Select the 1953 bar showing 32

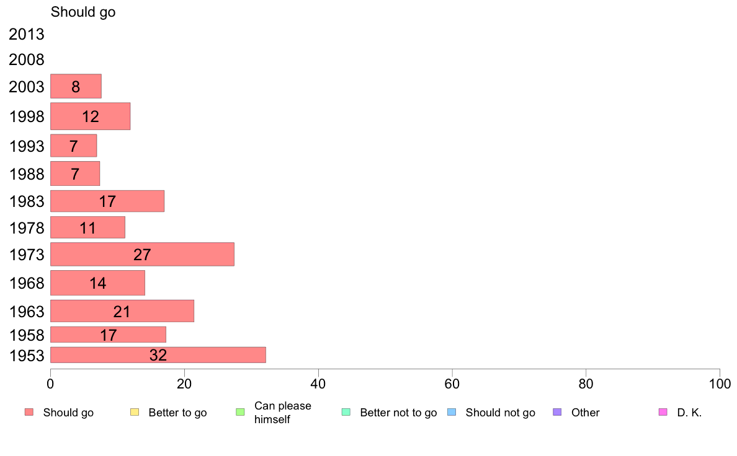(158, 355)
